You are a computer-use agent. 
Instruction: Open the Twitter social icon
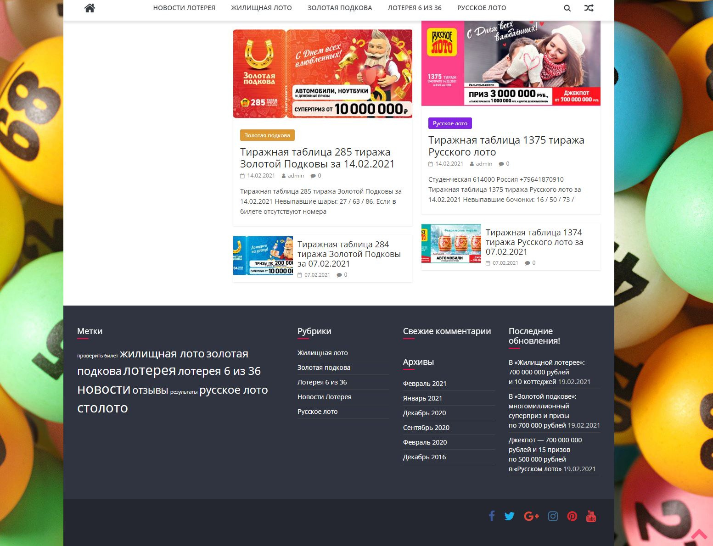(x=510, y=516)
